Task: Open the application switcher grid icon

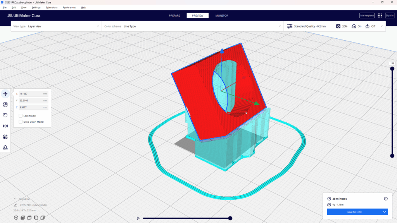Action: click(x=380, y=15)
